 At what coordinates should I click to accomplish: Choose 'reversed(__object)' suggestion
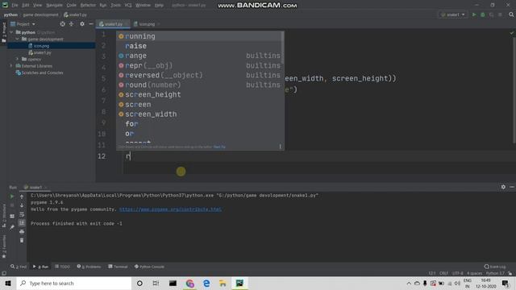199,75
